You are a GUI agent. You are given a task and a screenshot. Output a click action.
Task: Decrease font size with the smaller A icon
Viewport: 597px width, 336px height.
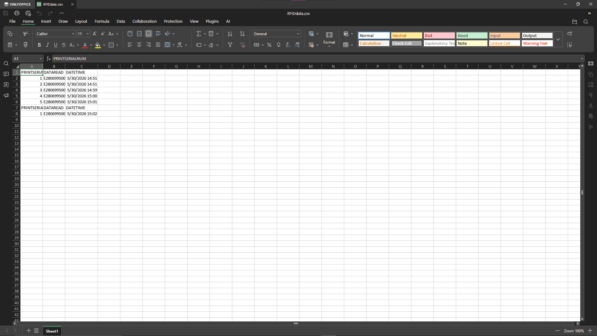(103, 34)
